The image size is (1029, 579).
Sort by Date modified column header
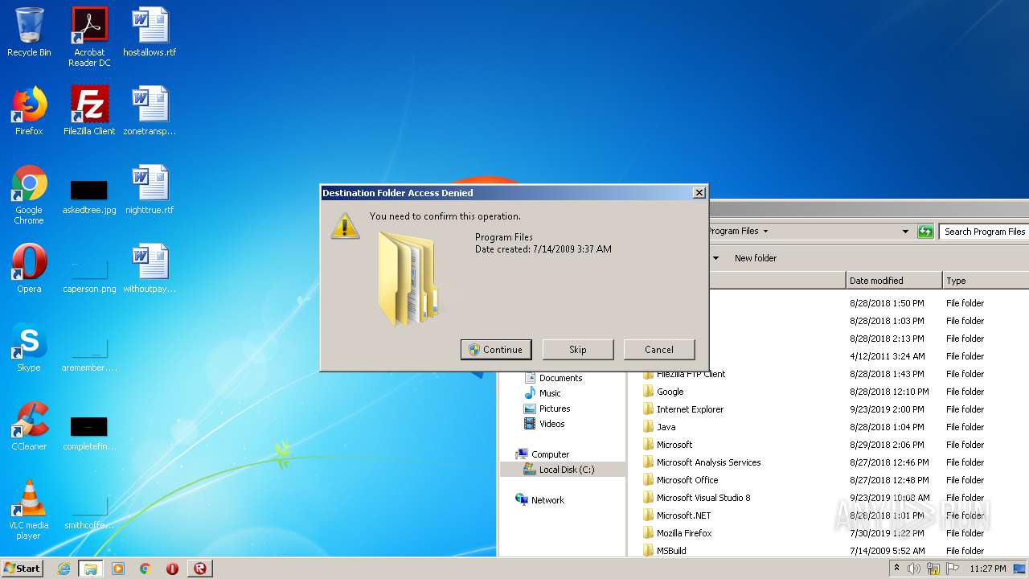[894, 281]
